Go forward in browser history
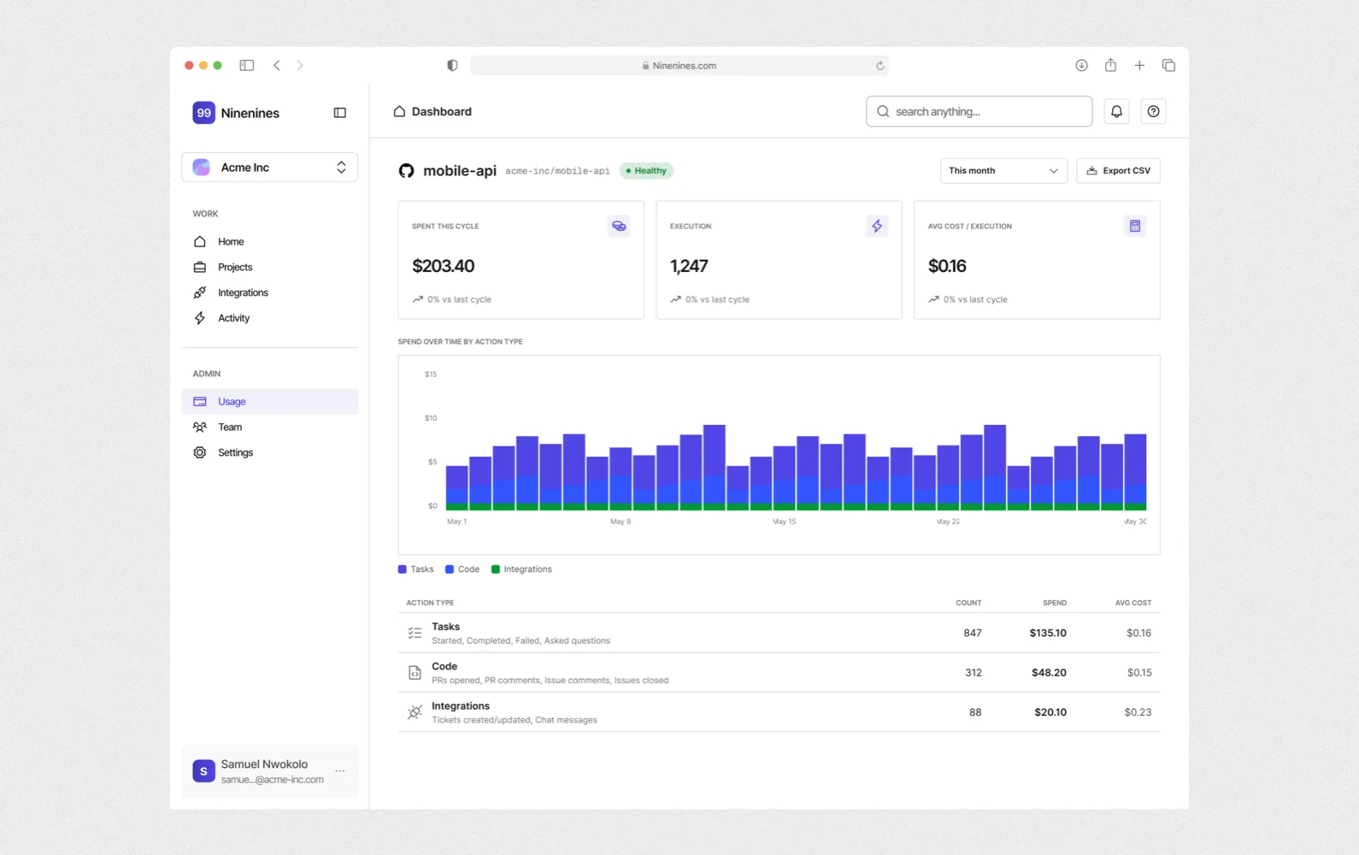 coord(300,65)
